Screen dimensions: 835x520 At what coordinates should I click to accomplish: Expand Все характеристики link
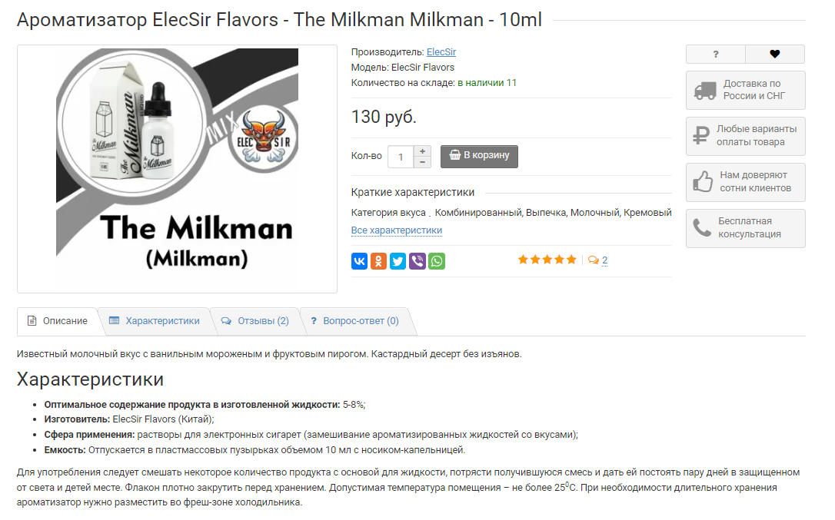[x=397, y=230]
